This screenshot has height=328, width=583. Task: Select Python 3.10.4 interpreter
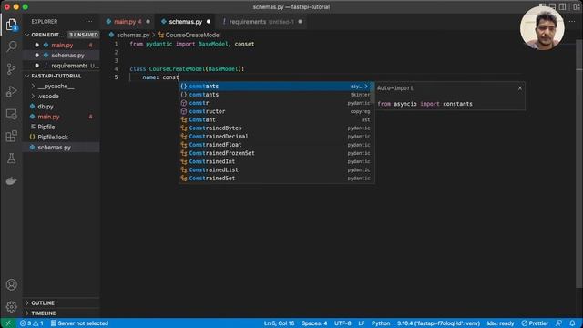click(438, 323)
